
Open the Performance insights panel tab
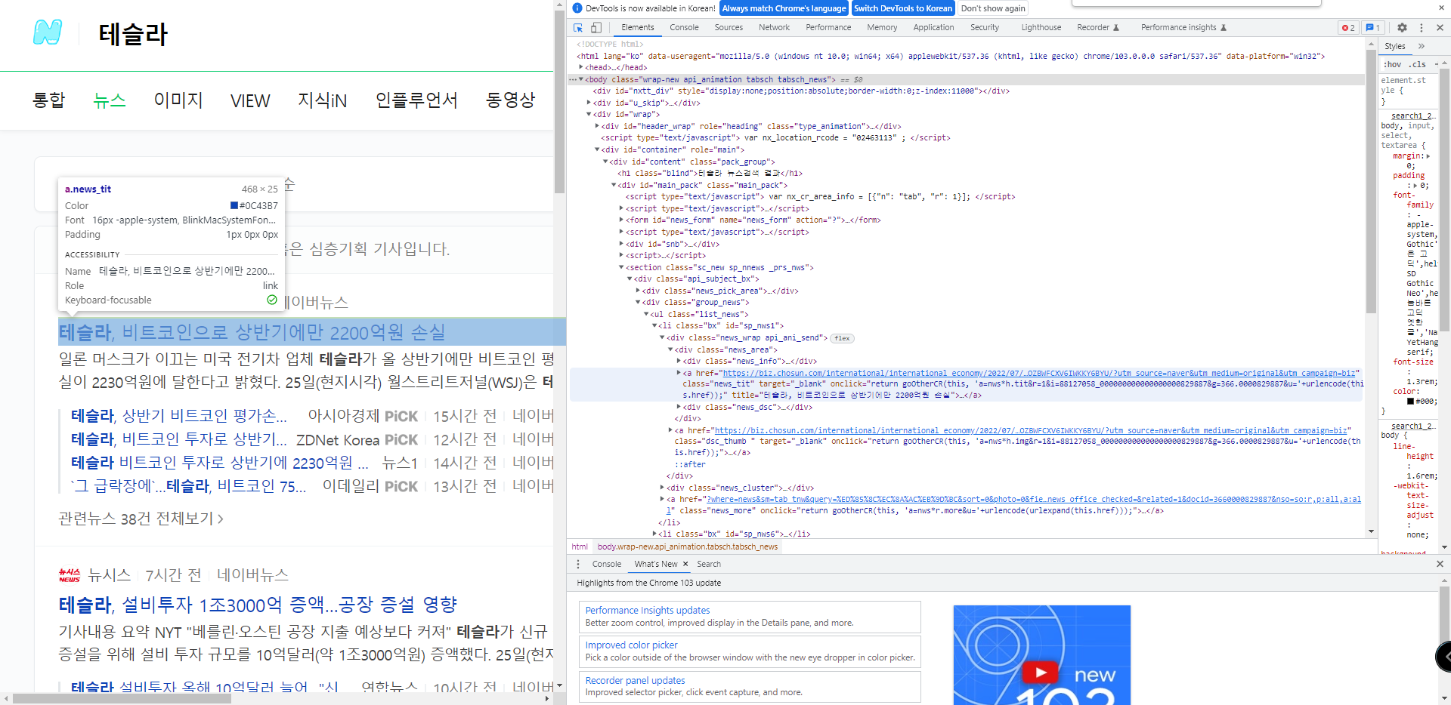[x=1184, y=27]
